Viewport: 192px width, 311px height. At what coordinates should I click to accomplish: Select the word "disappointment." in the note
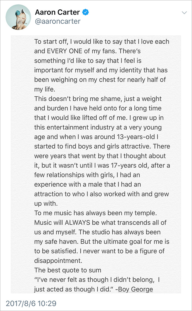pos(58,261)
